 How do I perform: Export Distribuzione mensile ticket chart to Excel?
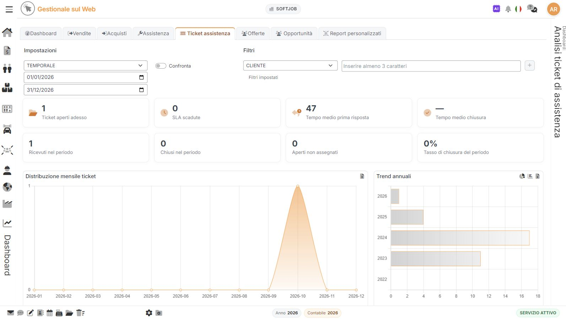tap(362, 176)
